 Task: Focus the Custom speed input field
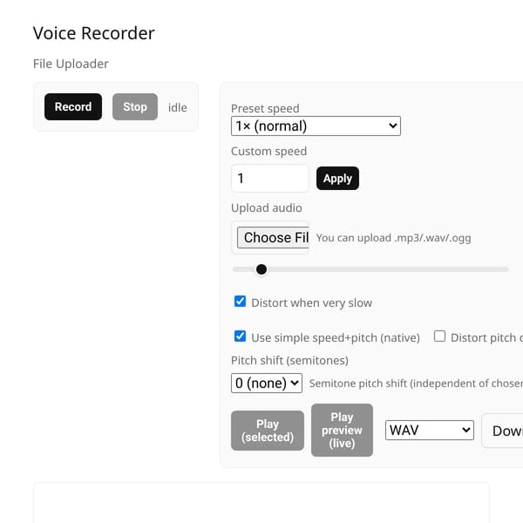[x=270, y=179]
